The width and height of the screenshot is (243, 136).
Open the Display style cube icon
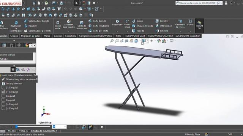[x=144, y=41]
